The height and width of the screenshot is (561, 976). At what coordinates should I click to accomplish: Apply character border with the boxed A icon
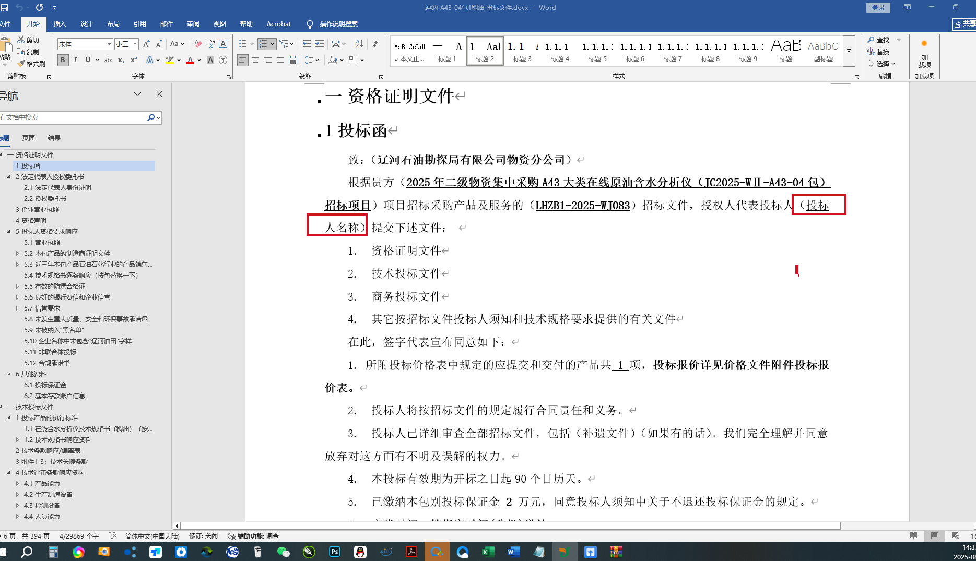pyautogui.click(x=223, y=44)
